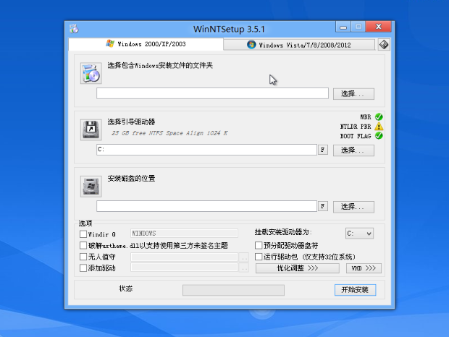The height and width of the screenshot is (337, 449).
Task: Click the MBR green checkmark status icon
Action: [379, 117]
